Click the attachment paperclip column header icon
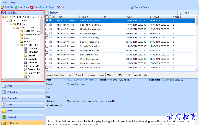 click(54, 17)
